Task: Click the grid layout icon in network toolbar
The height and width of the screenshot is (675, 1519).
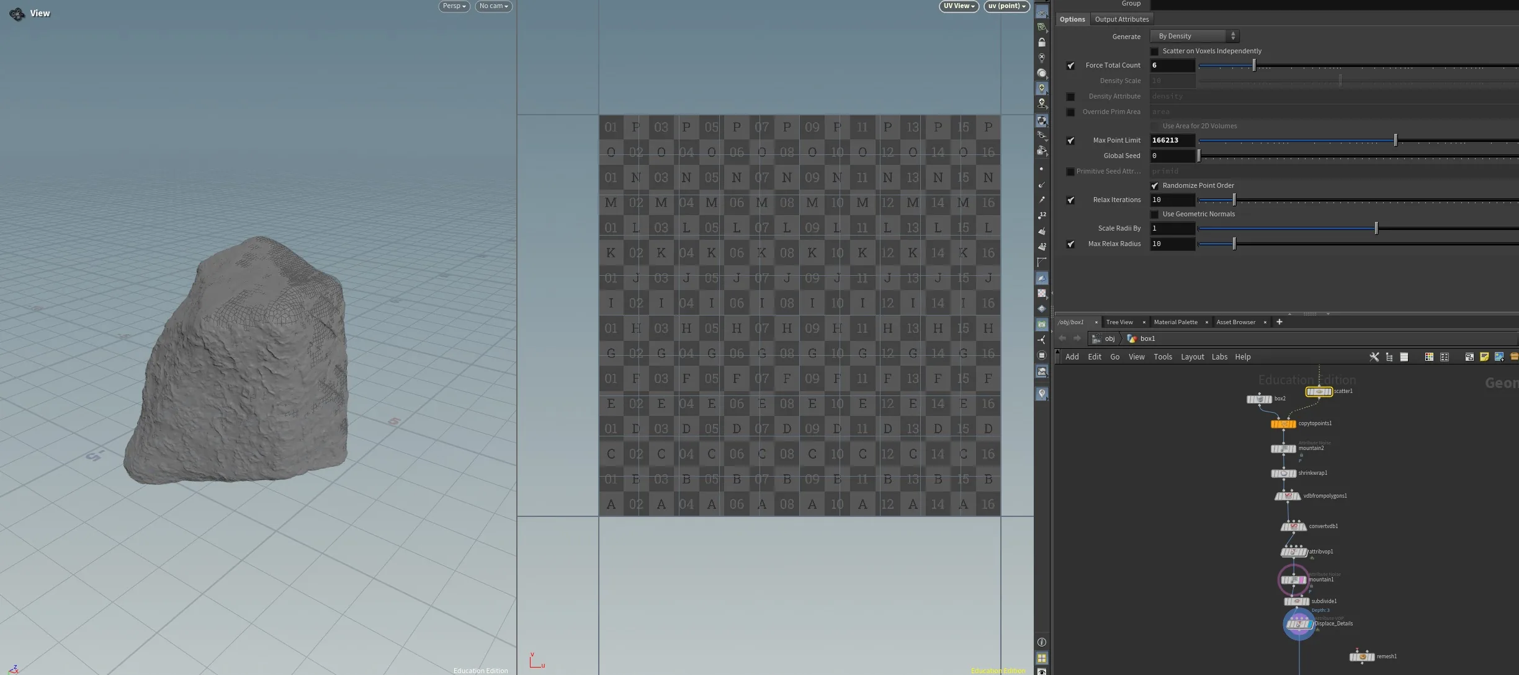Action: (1445, 357)
